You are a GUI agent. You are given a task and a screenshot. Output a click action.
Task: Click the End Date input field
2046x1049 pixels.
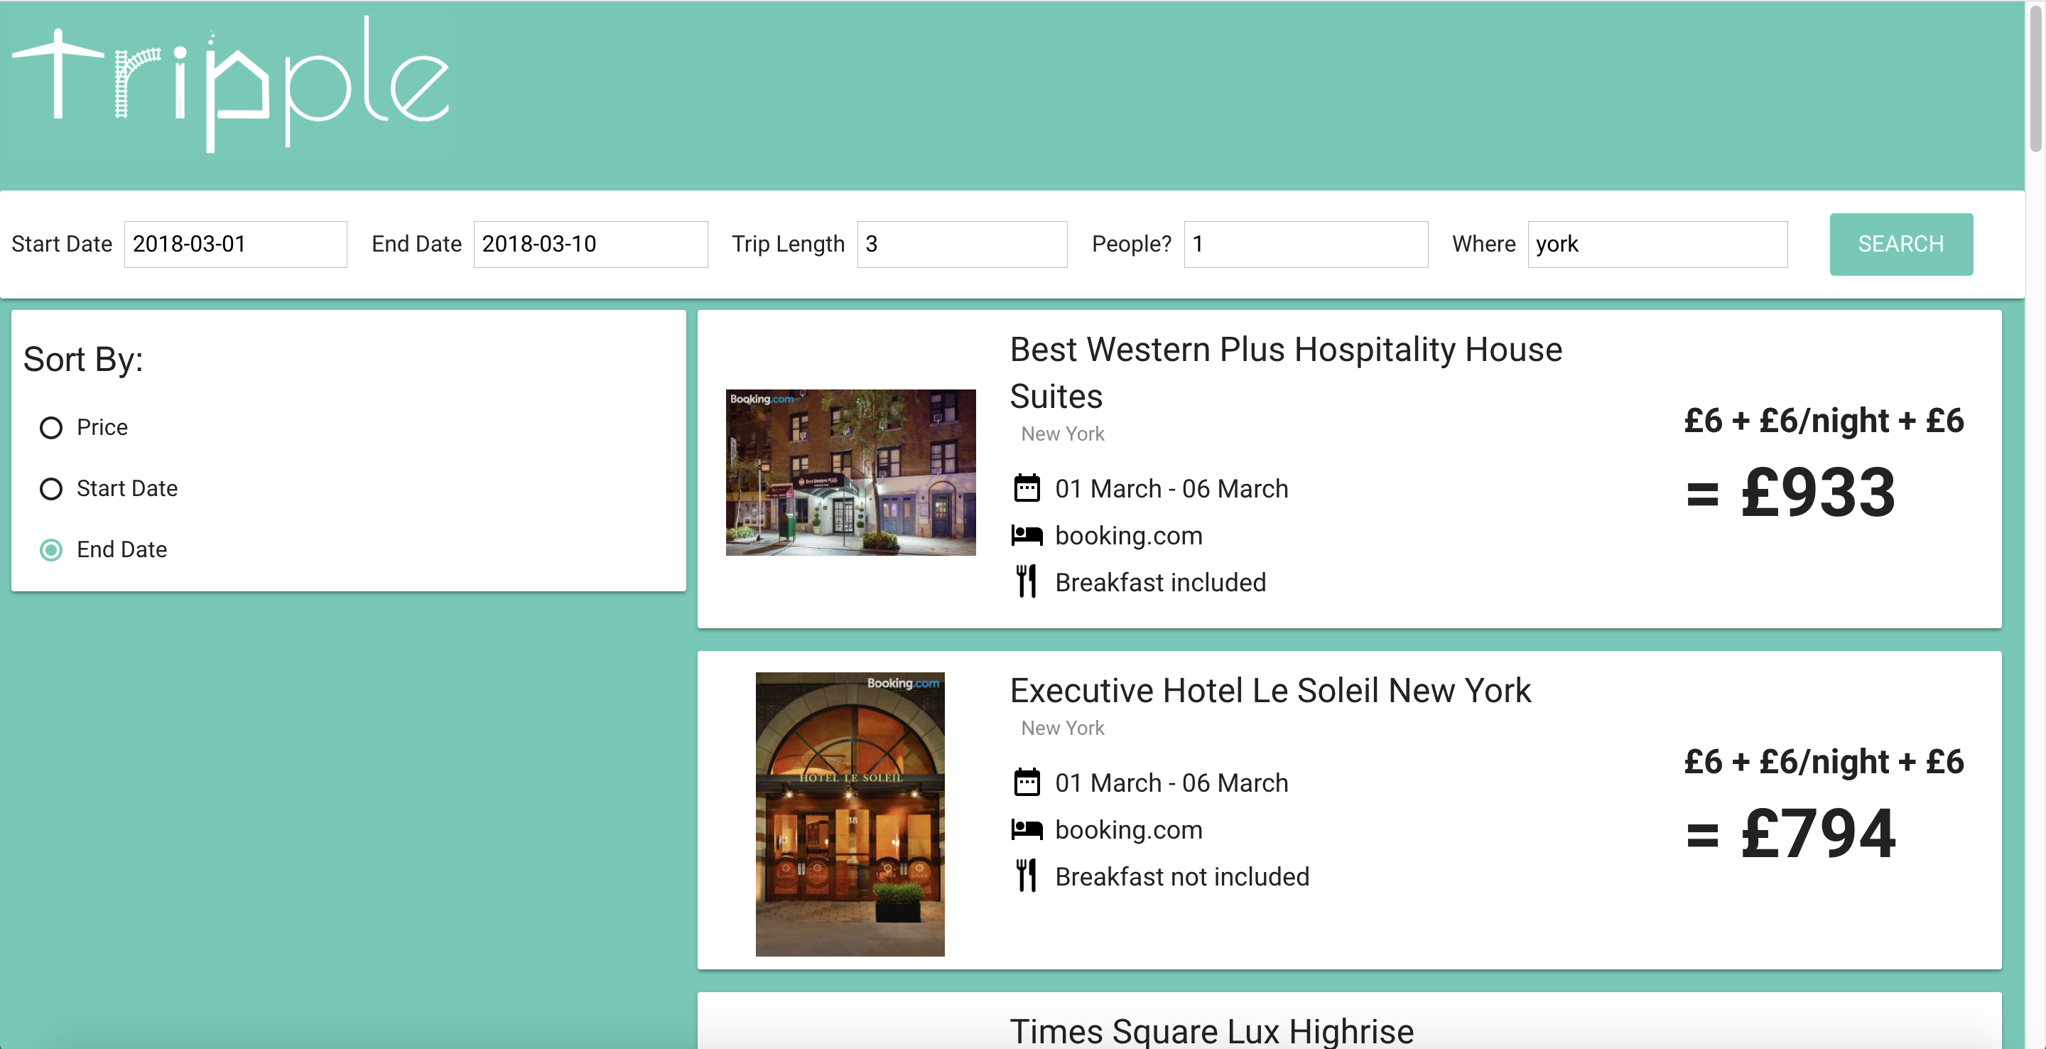[590, 244]
